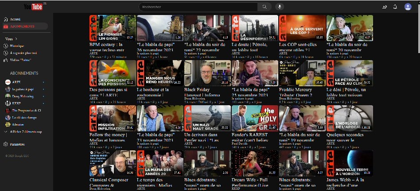This screenshot has width=420, height=191.
Task: Click title "James Webb – À la recherche"
Action: coord(345,183)
